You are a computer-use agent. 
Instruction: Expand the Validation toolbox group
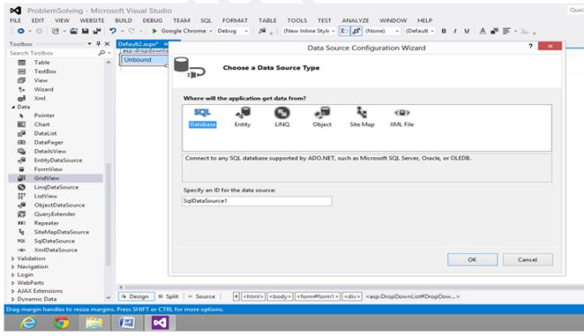[x=13, y=259]
